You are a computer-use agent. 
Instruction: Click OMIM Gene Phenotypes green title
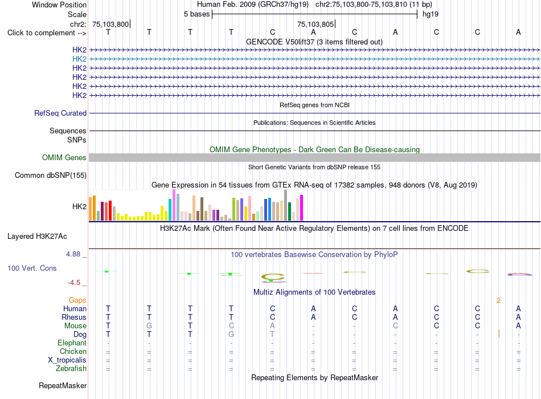coord(315,149)
